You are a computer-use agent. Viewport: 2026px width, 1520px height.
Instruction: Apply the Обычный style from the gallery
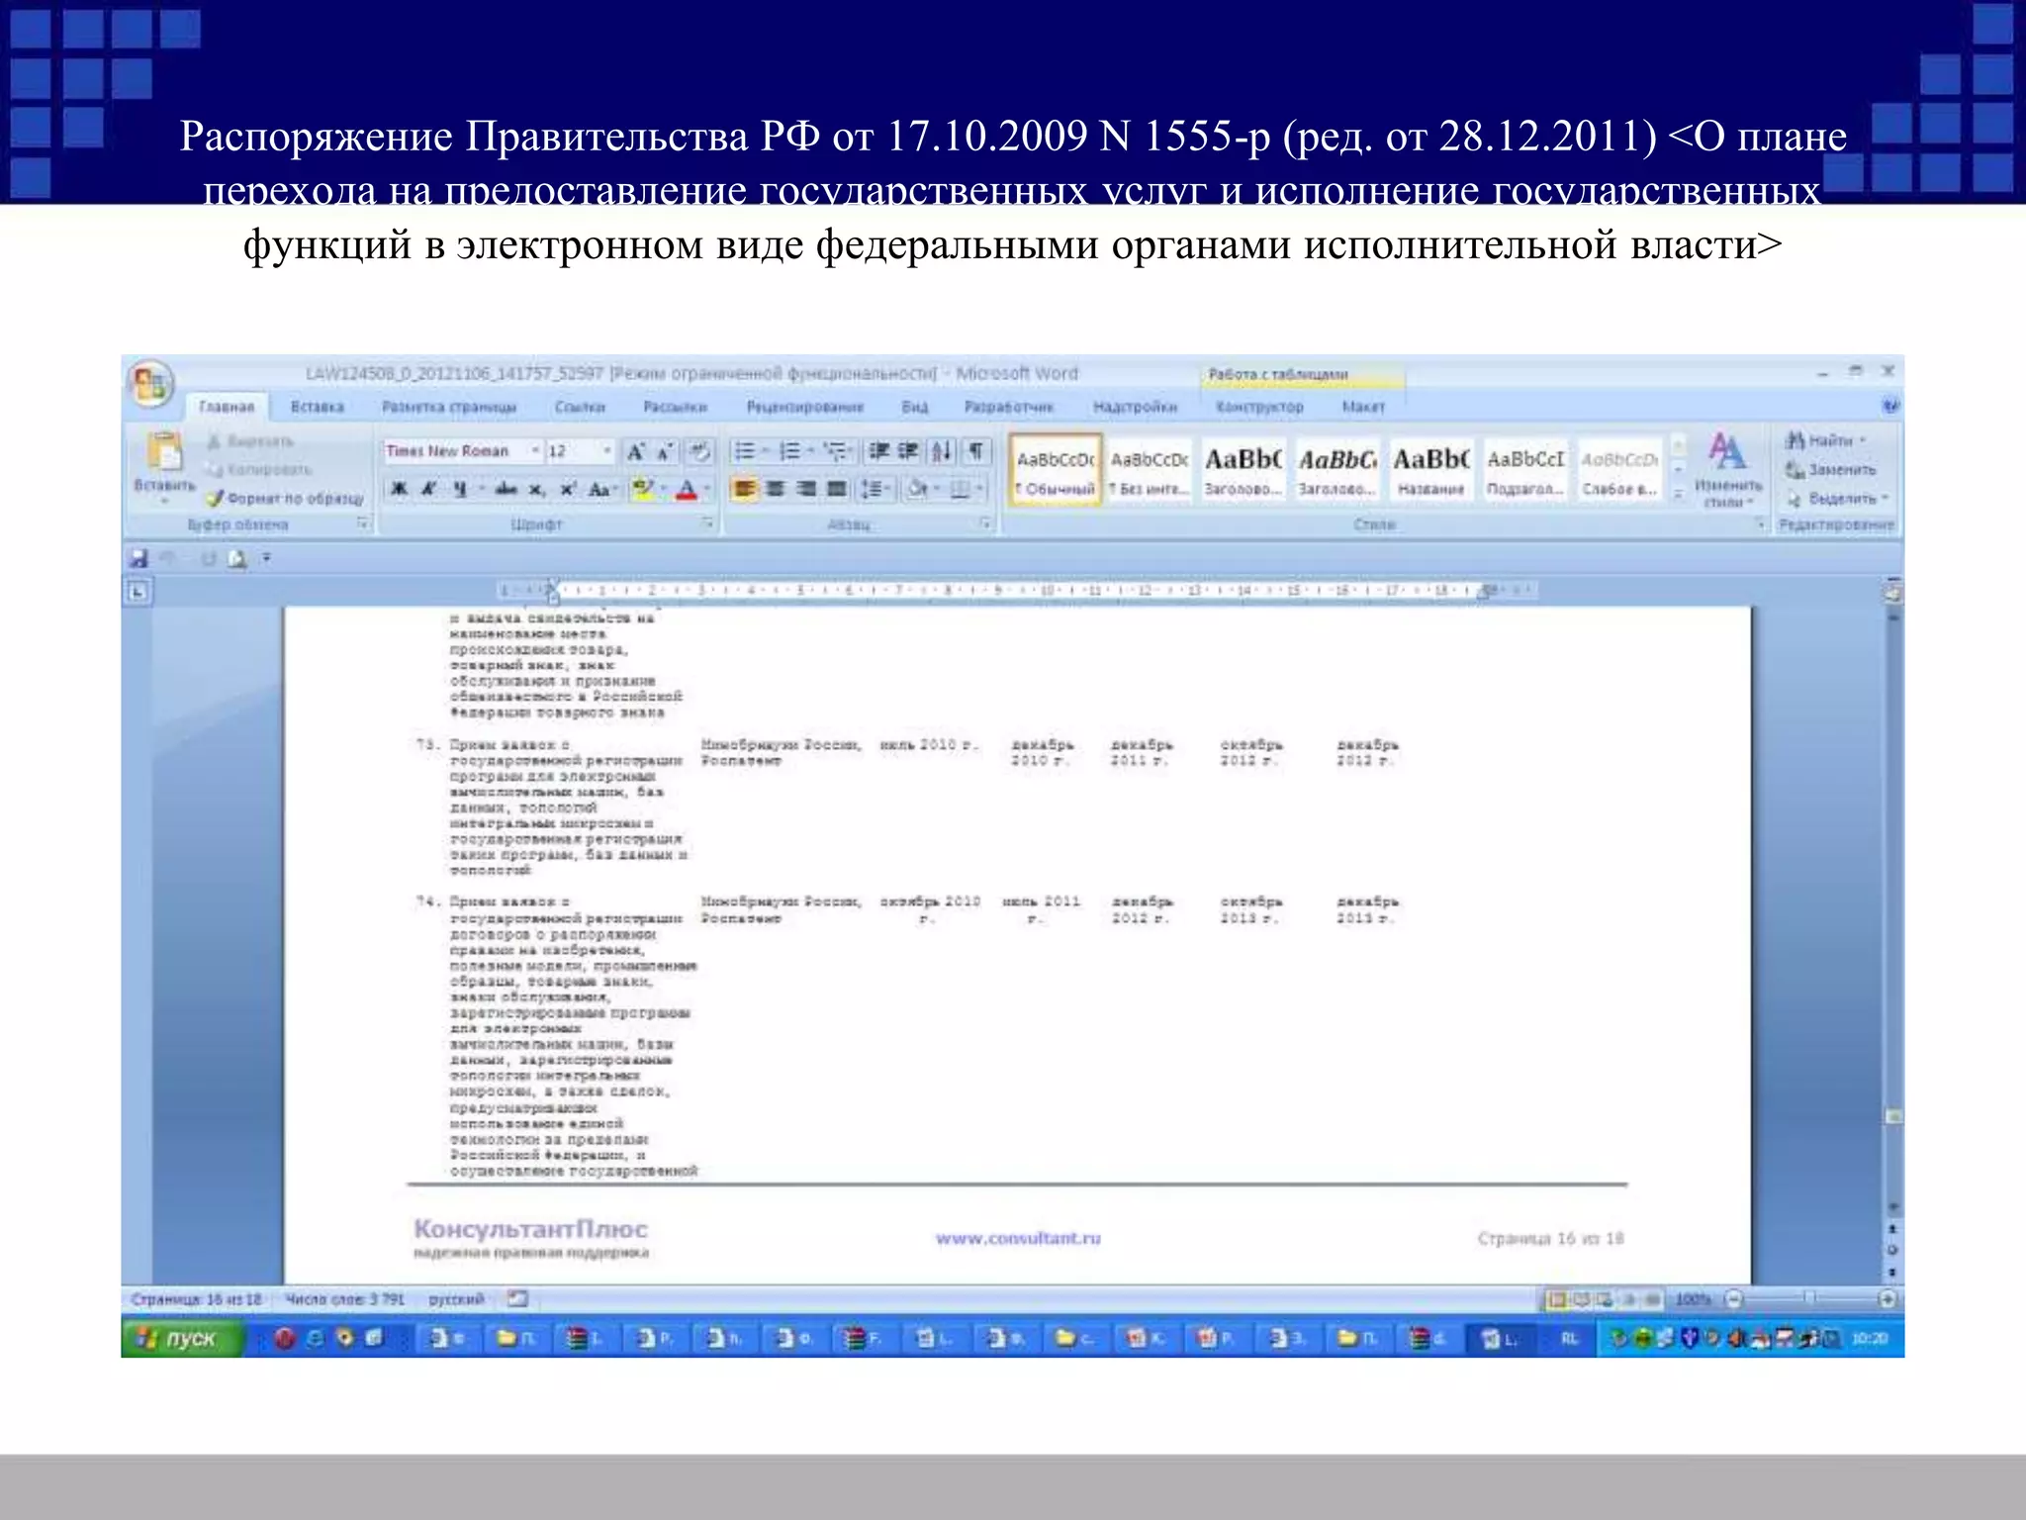click(x=1056, y=471)
